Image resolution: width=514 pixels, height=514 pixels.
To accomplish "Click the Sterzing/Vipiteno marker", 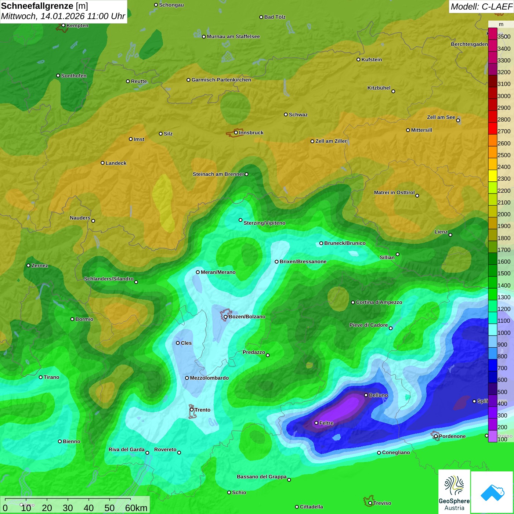I will pyautogui.click(x=240, y=220).
